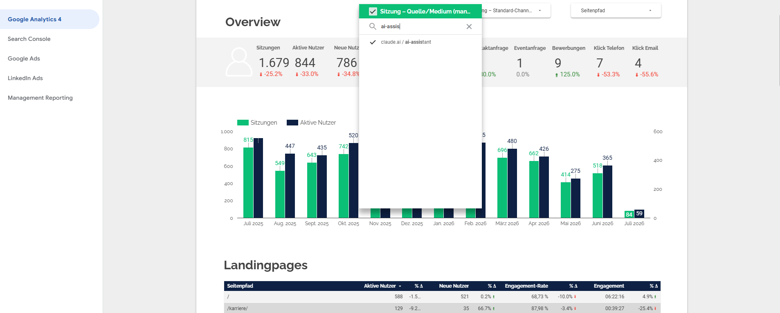The image size is (780, 313).
Task: Click the Landingpages section heading
Action: click(265, 265)
